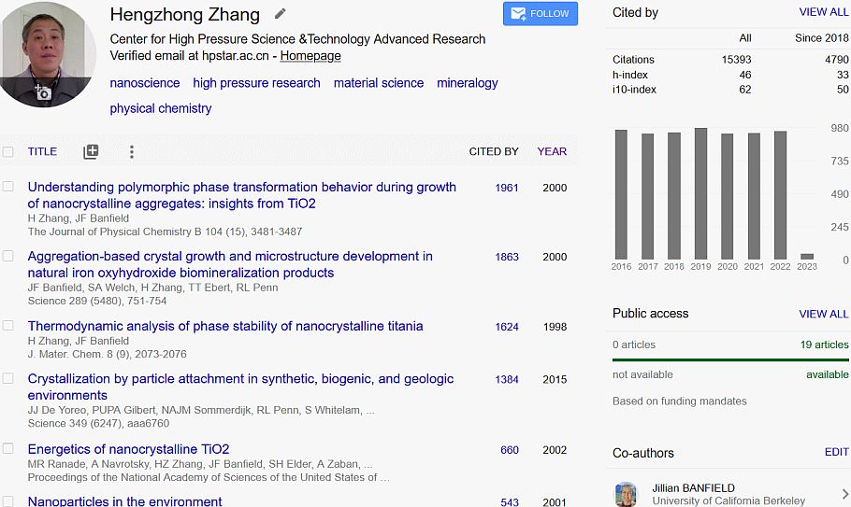Click the green public access progress bar
851x507 pixels.
730,359
